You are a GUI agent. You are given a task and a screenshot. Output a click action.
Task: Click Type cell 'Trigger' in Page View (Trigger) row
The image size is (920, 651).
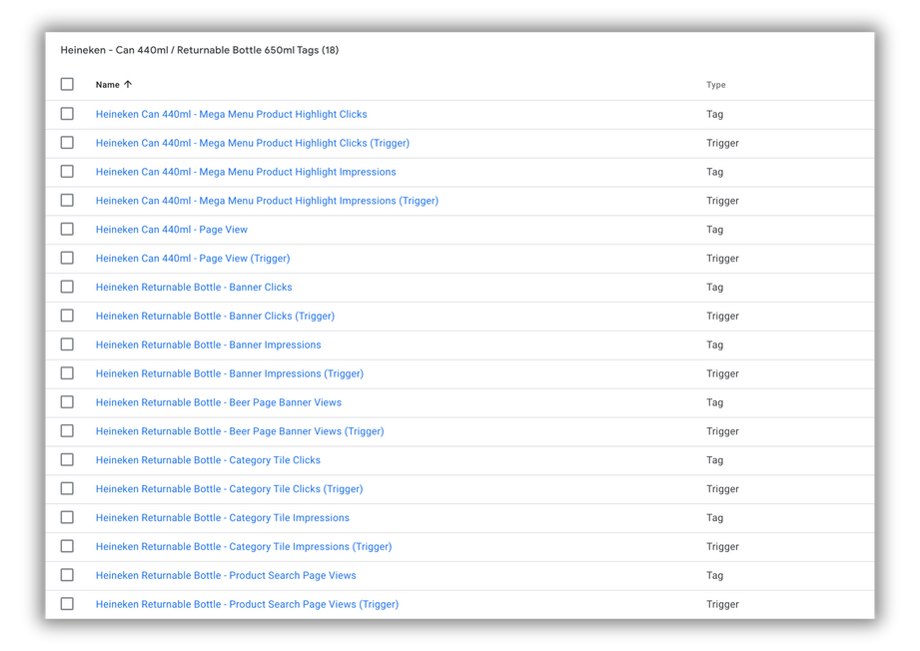[x=722, y=258]
